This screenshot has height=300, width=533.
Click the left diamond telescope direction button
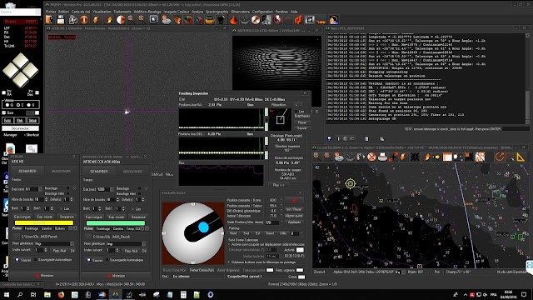click(x=11, y=70)
